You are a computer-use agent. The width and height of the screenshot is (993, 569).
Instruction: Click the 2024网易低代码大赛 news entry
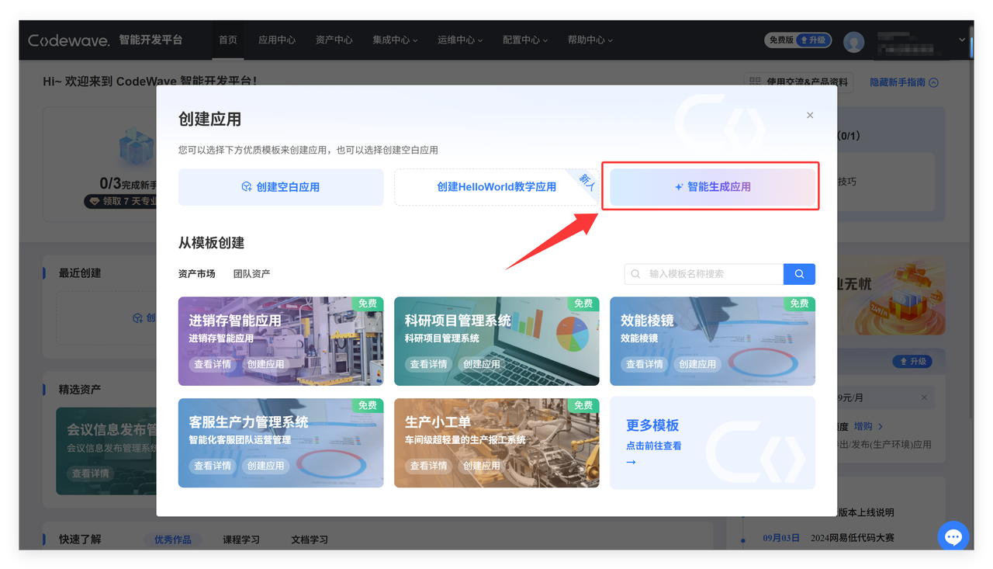[851, 538]
